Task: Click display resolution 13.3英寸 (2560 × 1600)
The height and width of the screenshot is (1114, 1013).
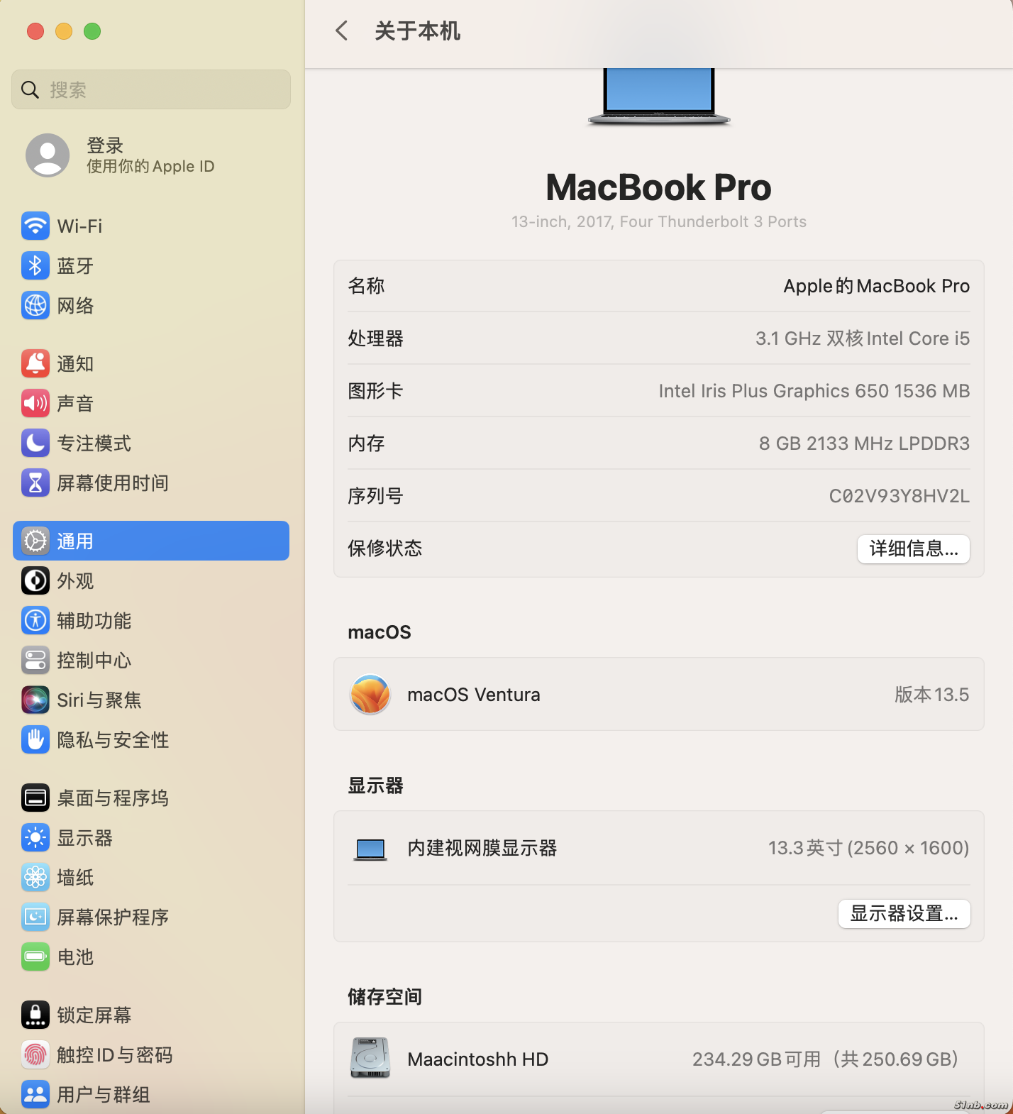Action: tap(869, 848)
